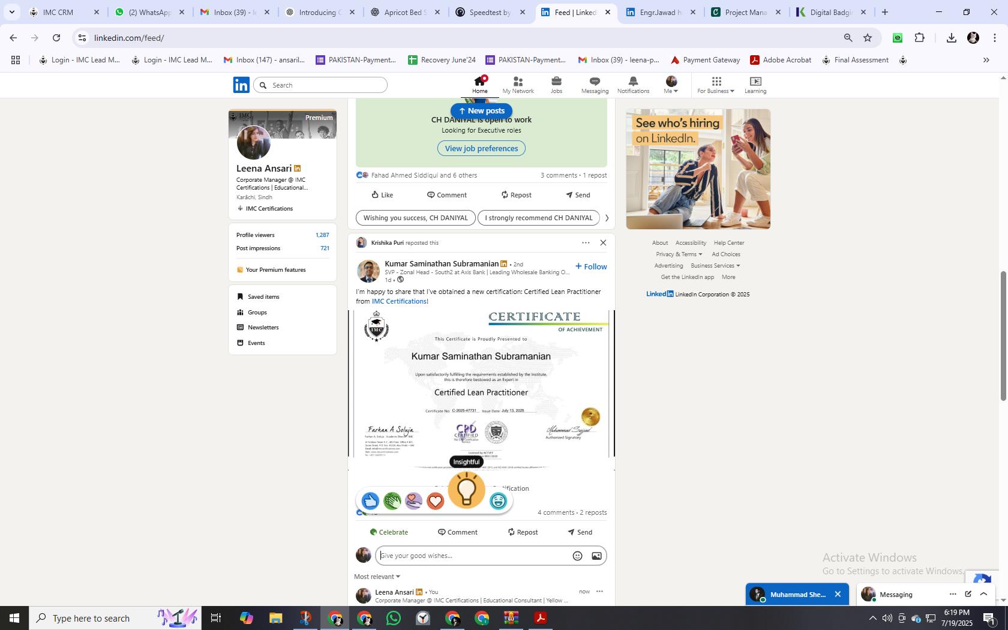Switch to Engr.Jawad LinkedIn tab
This screenshot has width=1008, height=630.
pos(661,12)
